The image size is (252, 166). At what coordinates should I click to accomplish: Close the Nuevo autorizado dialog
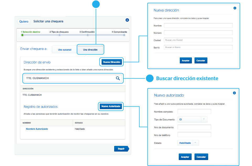(234, 93)
